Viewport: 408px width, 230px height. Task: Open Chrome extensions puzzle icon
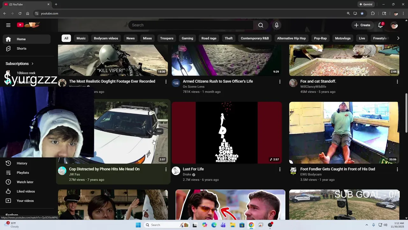coord(373,13)
